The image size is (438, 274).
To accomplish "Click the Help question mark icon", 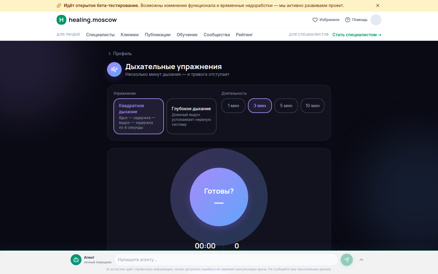I will click(x=348, y=20).
